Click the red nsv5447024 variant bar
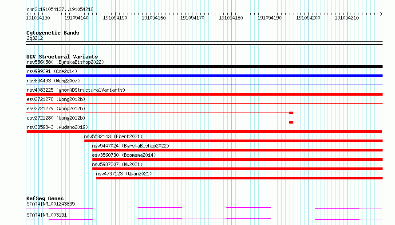 [237, 150]
